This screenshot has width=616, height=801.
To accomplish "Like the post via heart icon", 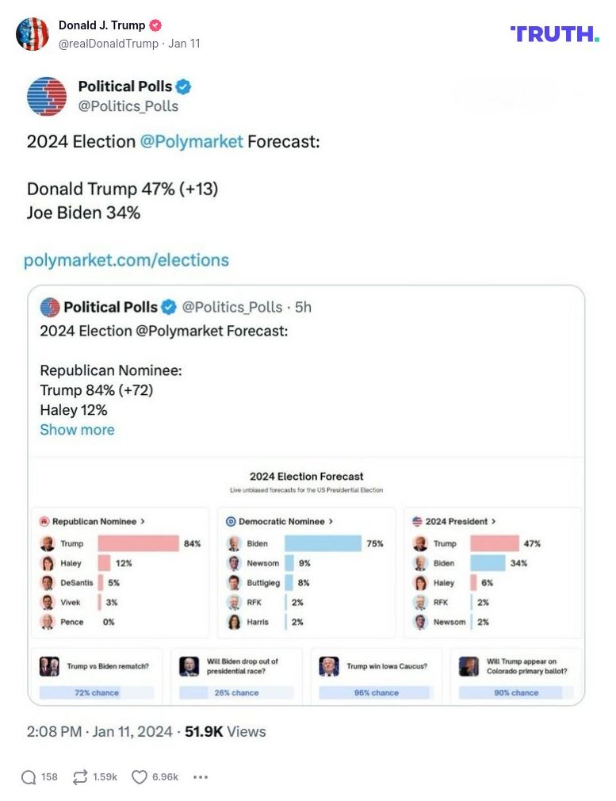I will (x=138, y=777).
